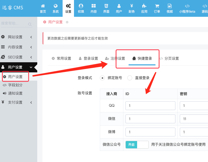Switch to 常用设置 tab
The image size is (208, 162).
click(61, 58)
